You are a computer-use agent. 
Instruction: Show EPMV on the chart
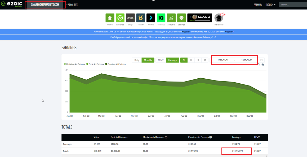click(x=161, y=60)
